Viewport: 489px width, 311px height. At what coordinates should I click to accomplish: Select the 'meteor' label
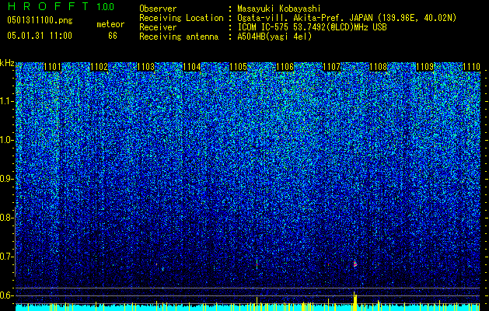(x=110, y=24)
